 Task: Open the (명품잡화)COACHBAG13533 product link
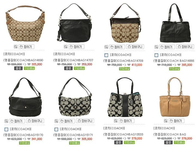coord(123,134)
